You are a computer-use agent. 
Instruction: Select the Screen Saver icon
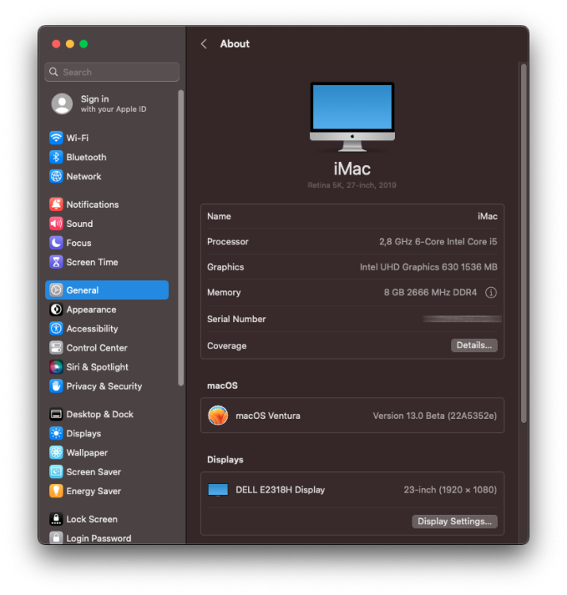56,472
